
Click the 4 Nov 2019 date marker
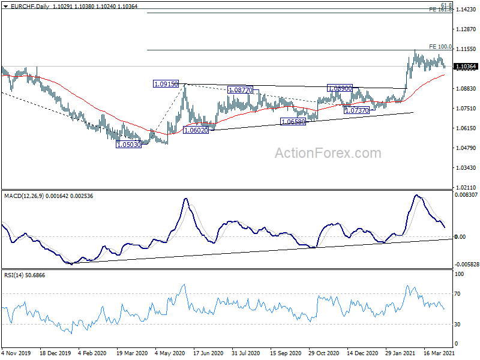point(17,354)
